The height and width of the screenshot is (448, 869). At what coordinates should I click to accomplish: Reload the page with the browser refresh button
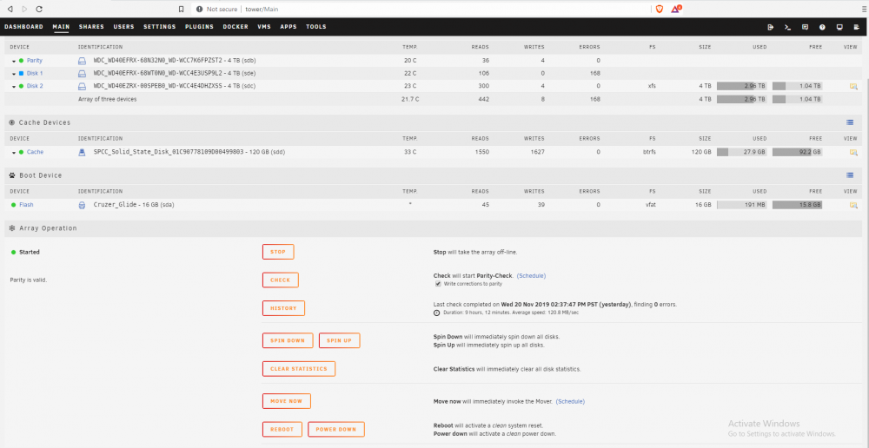(x=39, y=9)
